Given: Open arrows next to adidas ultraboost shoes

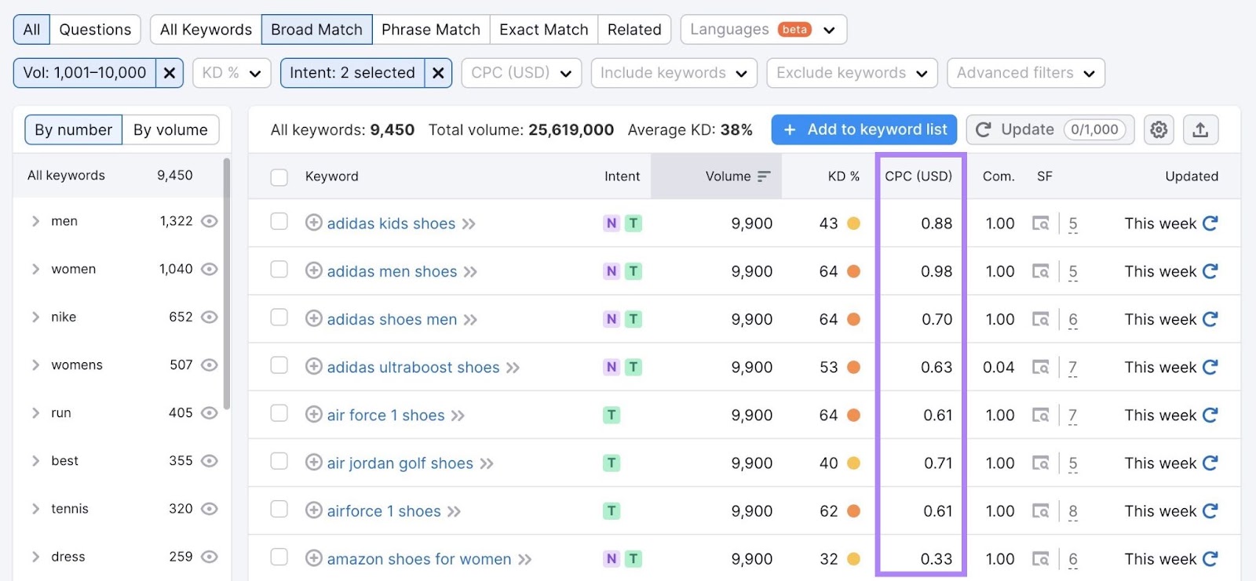Looking at the screenshot, I should [513, 368].
